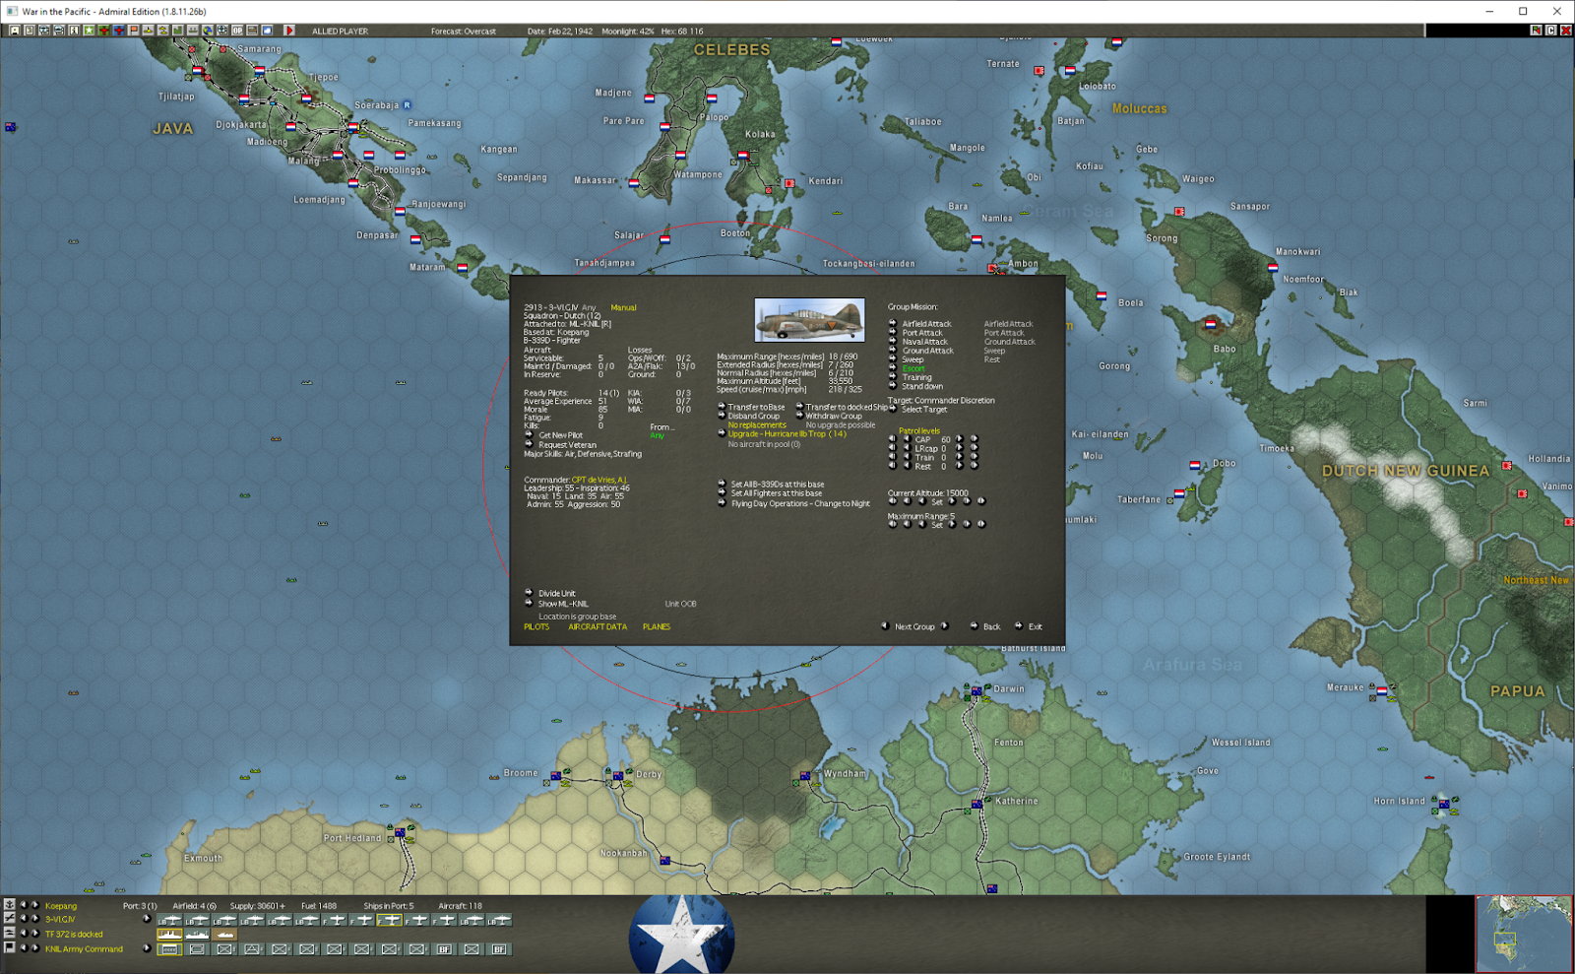
Task: Click the B-339D aircraft picture
Action: pyautogui.click(x=809, y=320)
